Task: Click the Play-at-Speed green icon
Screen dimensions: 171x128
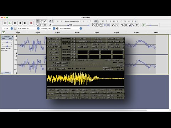Action: pyautogui.click(x=144, y=25)
